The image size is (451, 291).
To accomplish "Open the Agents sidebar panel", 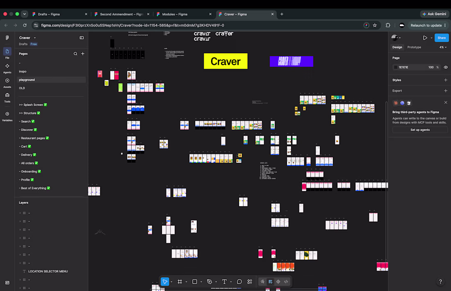I will click(x=7, y=68).
